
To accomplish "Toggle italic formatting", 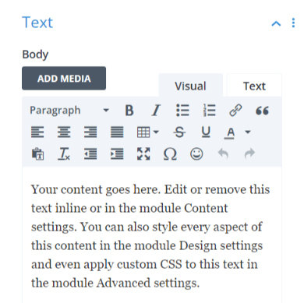I will [x=156, y=111].
